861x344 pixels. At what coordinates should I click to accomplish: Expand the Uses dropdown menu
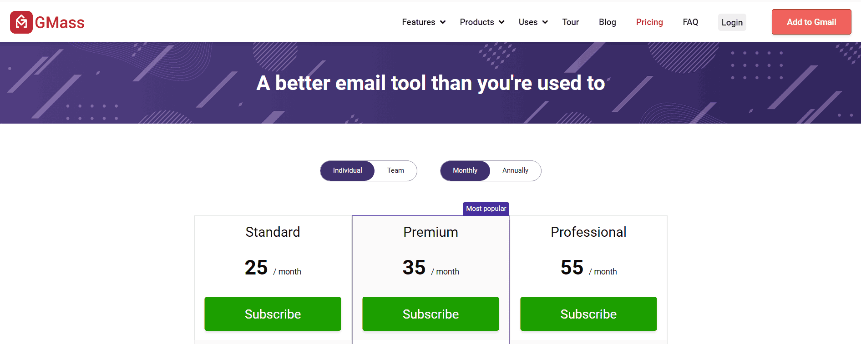(533, 22)
